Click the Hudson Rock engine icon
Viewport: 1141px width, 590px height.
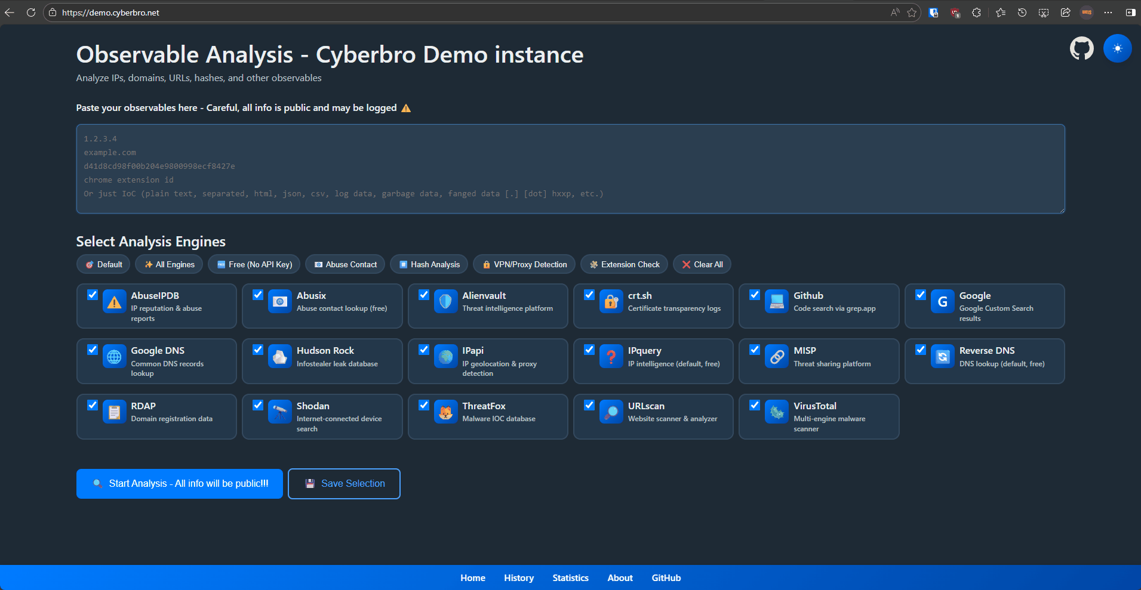click(280, 356)
